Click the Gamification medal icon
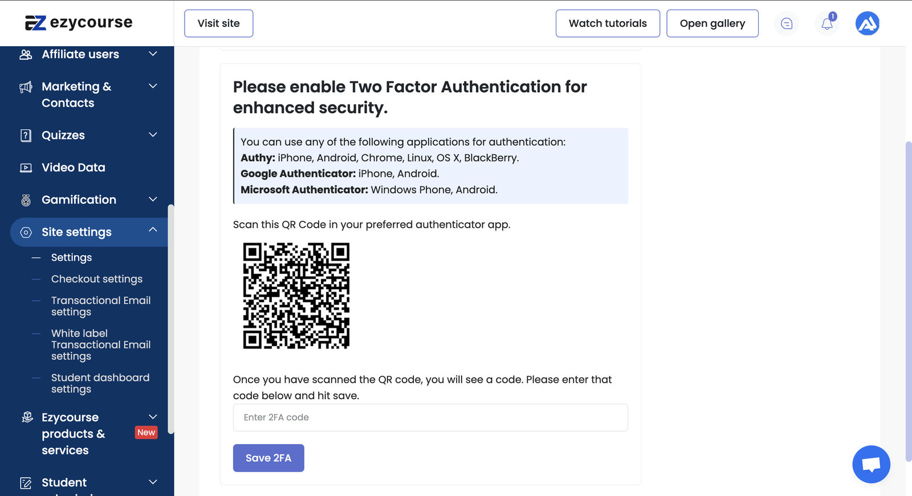This screenshot has width=912, height=496. [x=26, y=200]
